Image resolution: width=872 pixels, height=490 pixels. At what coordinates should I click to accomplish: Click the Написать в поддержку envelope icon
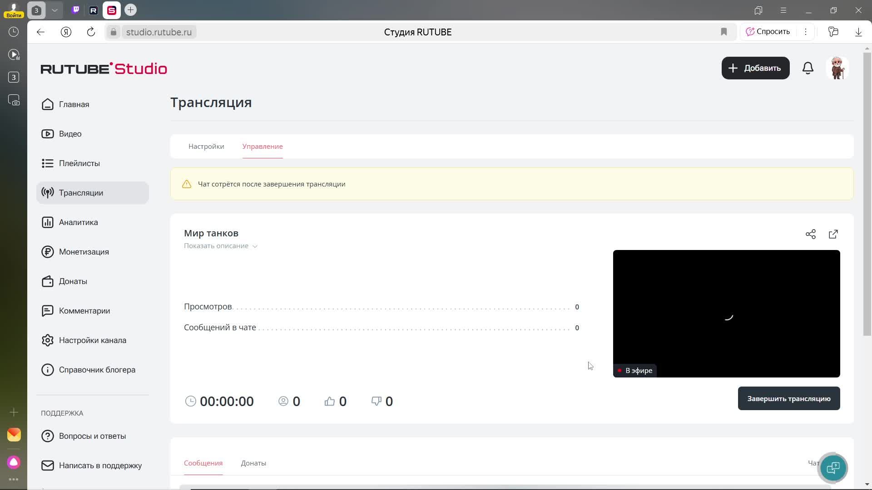coord(48,465)
